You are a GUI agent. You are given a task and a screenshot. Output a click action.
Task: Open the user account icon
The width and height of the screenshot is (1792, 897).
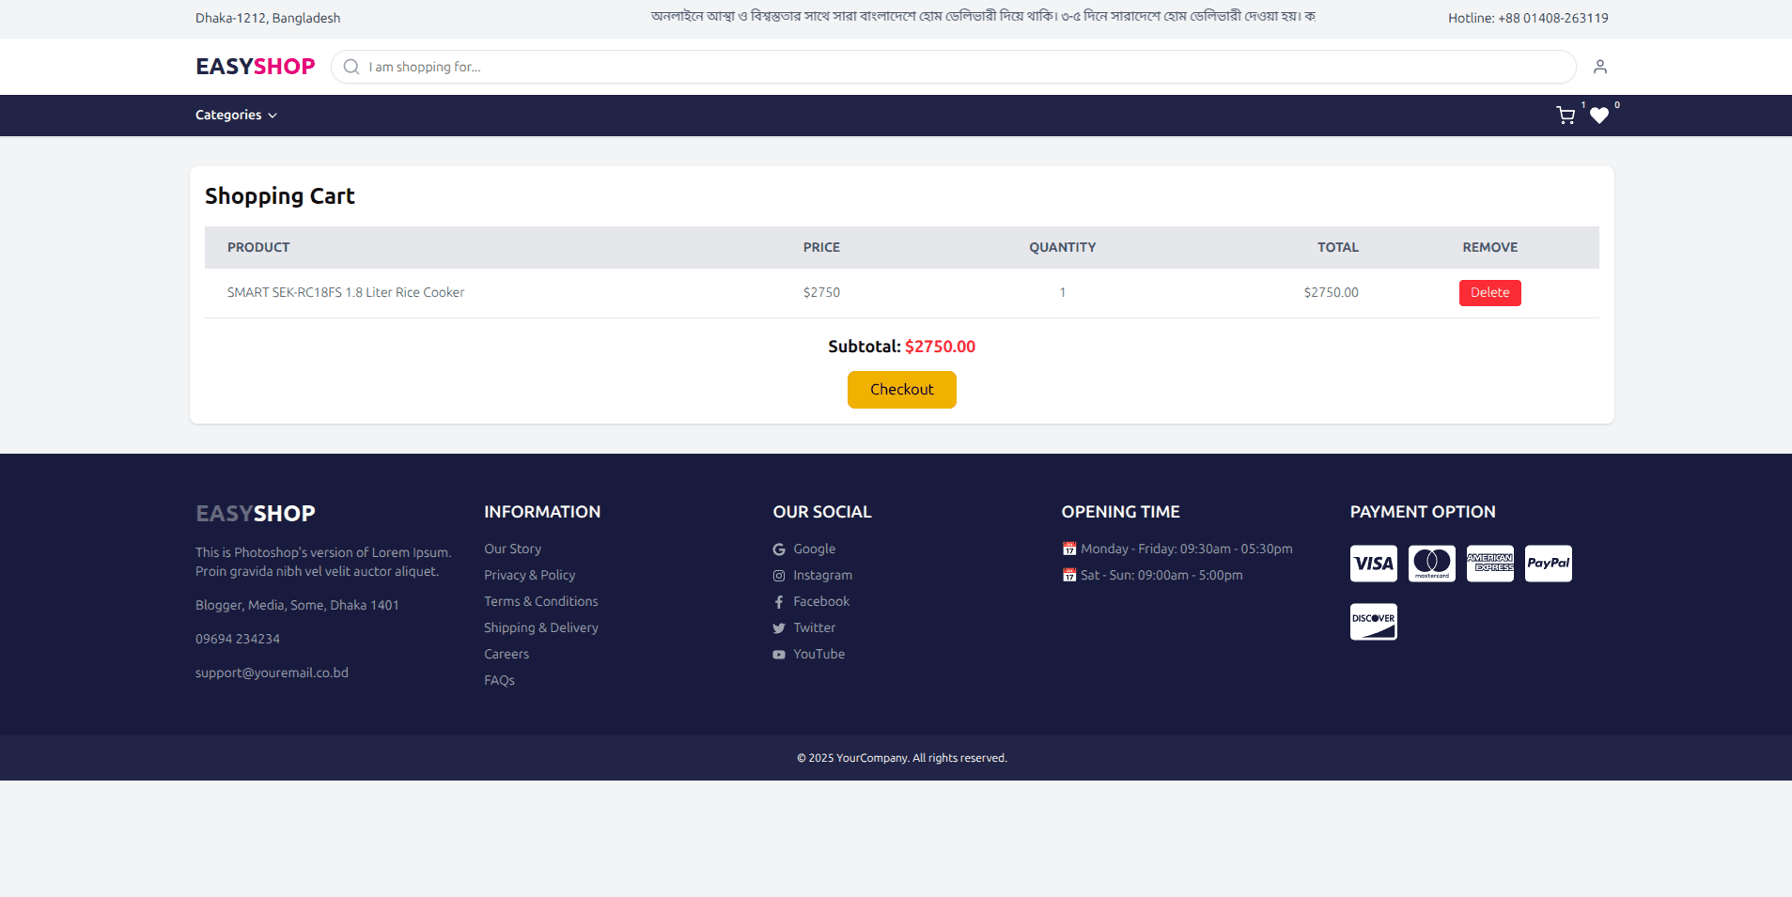[x=1600, y=66]
